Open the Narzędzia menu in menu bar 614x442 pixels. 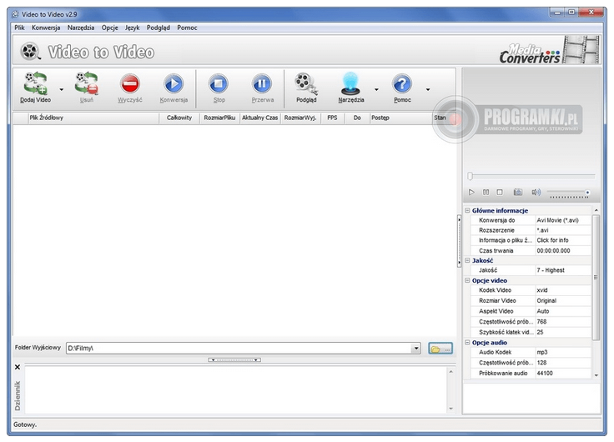point(81,28)
